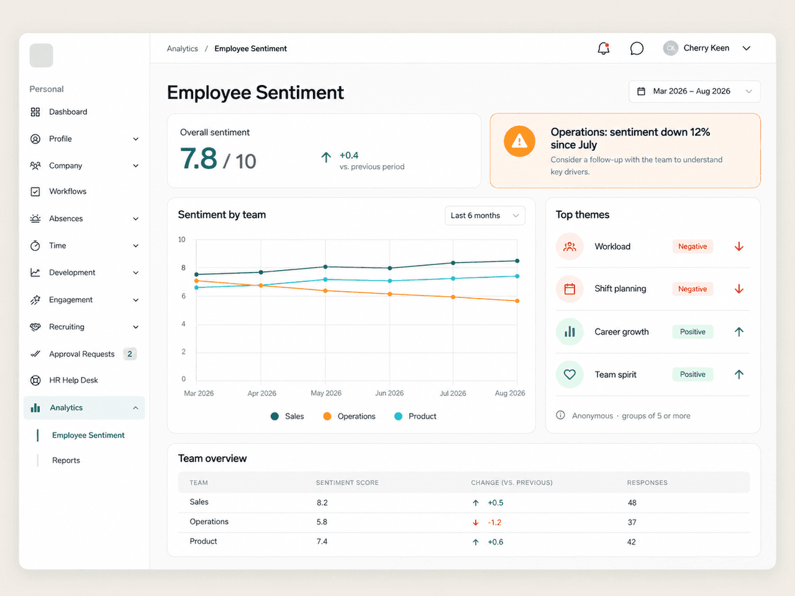Collapse the Analytics section chevron
The image size is (795, 596).
pos(135,408)
